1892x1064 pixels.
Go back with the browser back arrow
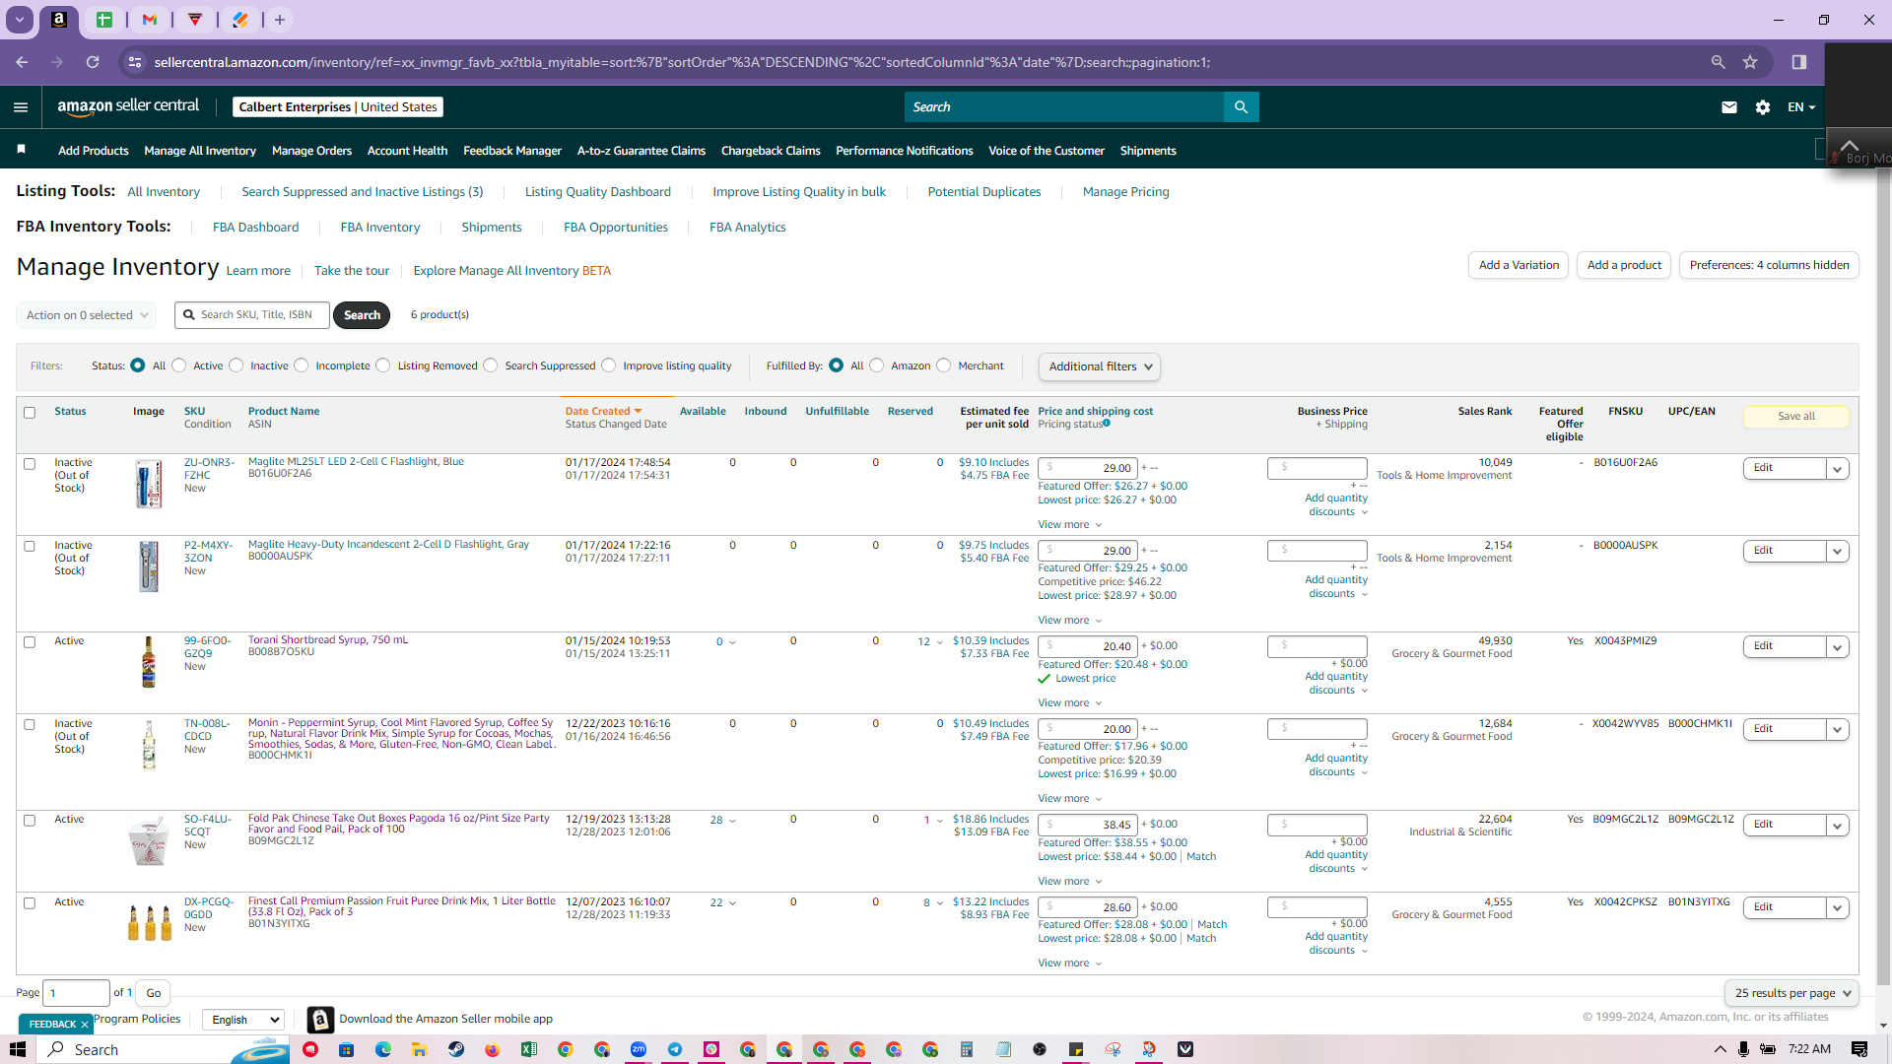[x=22, y=62]
